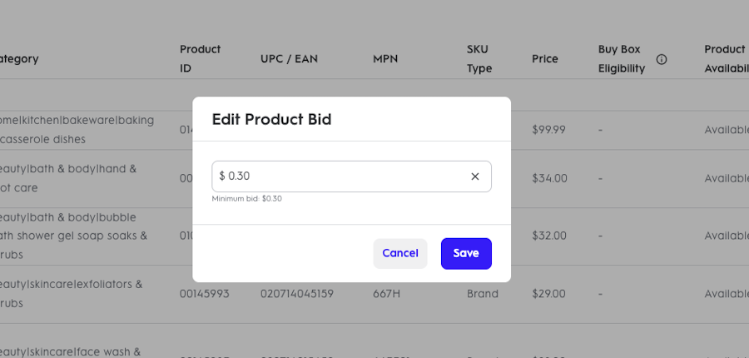Image resolution: width=749 pixels, height=358 pixels.
Task: Click the Product ID column header
Action: click(200, 59)
